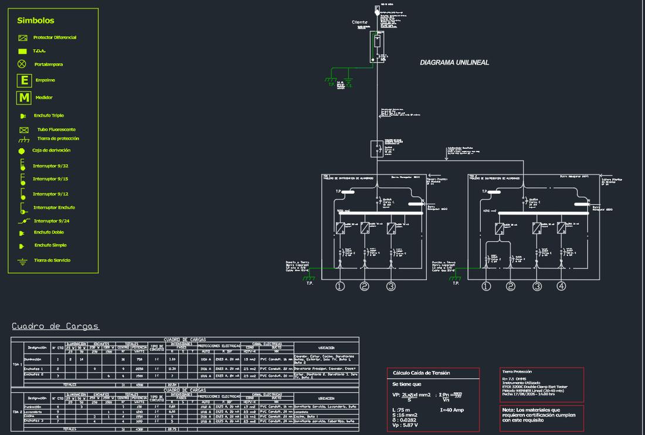Screen dimensions: 645x435
Task: Click the Enchufes 1 row designation cell
Action: [38, 369]
